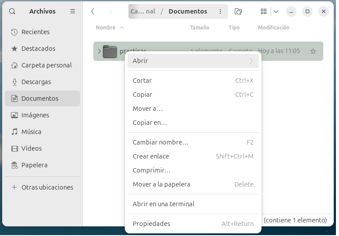Viewport: 339px width, 236px height.
Task: Expand the Abrir submenu
Action: click(x=193, y=61)
